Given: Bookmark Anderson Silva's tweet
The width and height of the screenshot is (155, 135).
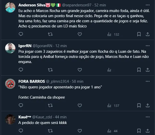Looking at the screenshot, I should (139, 34).
